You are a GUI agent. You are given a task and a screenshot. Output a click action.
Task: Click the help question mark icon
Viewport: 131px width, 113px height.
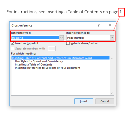click(x=99, y=25)
